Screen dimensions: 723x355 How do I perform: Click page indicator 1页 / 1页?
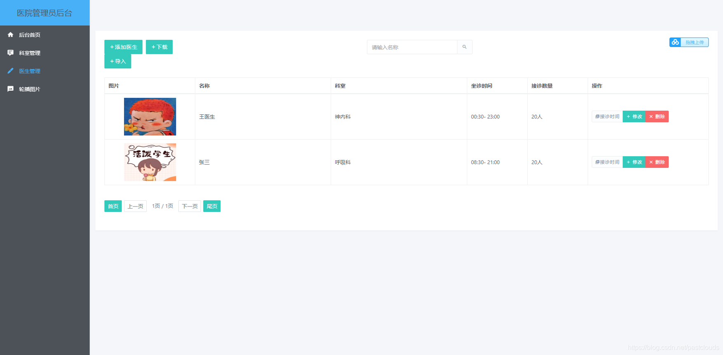162,206
